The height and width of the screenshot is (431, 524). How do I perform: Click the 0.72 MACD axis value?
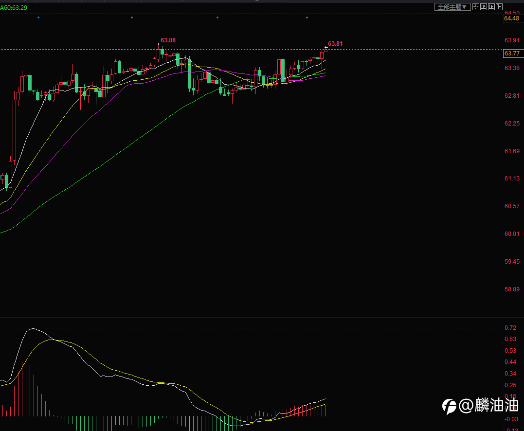510,328
